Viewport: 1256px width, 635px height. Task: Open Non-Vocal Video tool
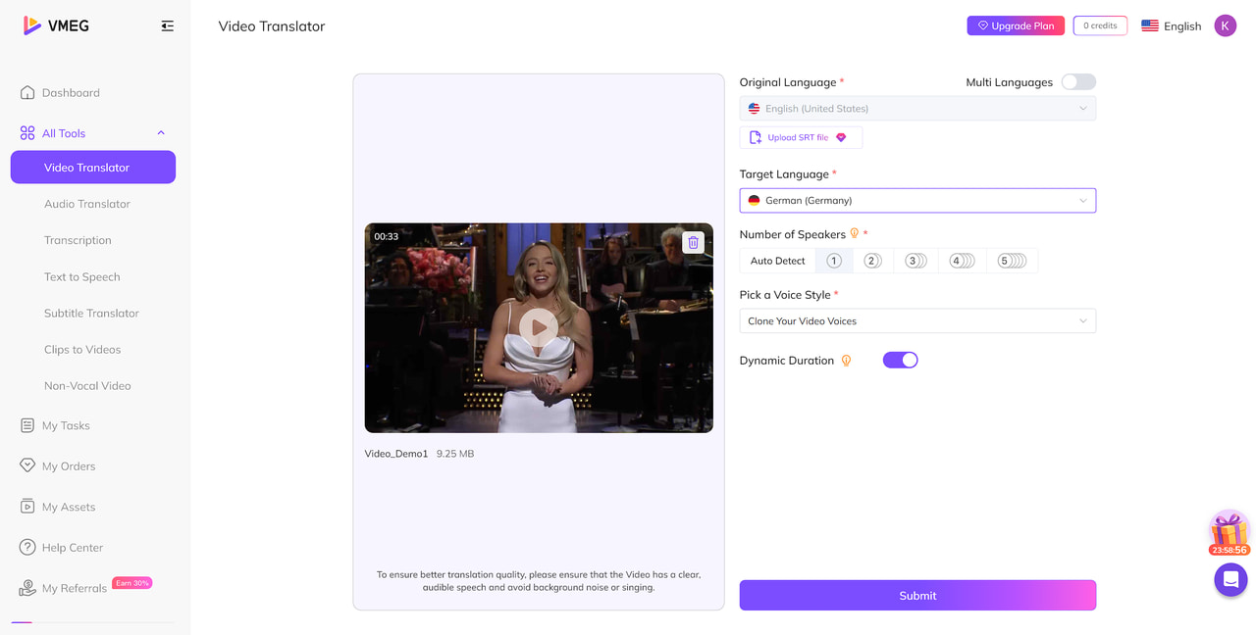click(87, 386)
